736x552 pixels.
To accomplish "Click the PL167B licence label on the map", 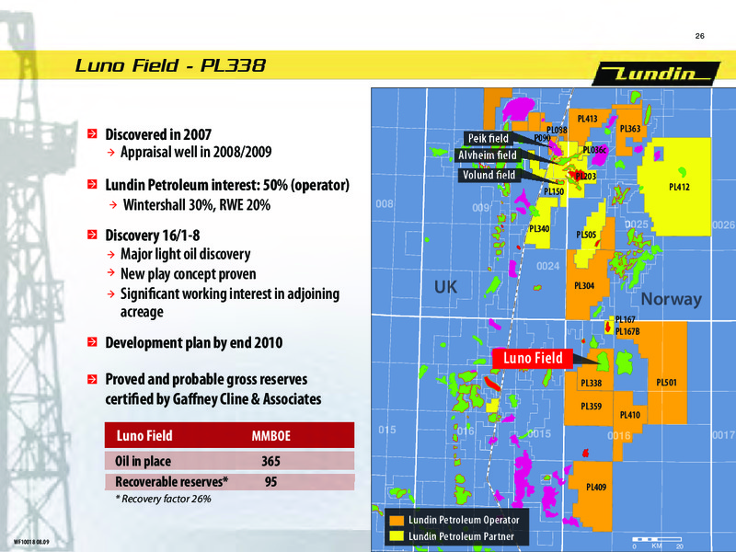I will pyautogui.click(x=627, y=331).
